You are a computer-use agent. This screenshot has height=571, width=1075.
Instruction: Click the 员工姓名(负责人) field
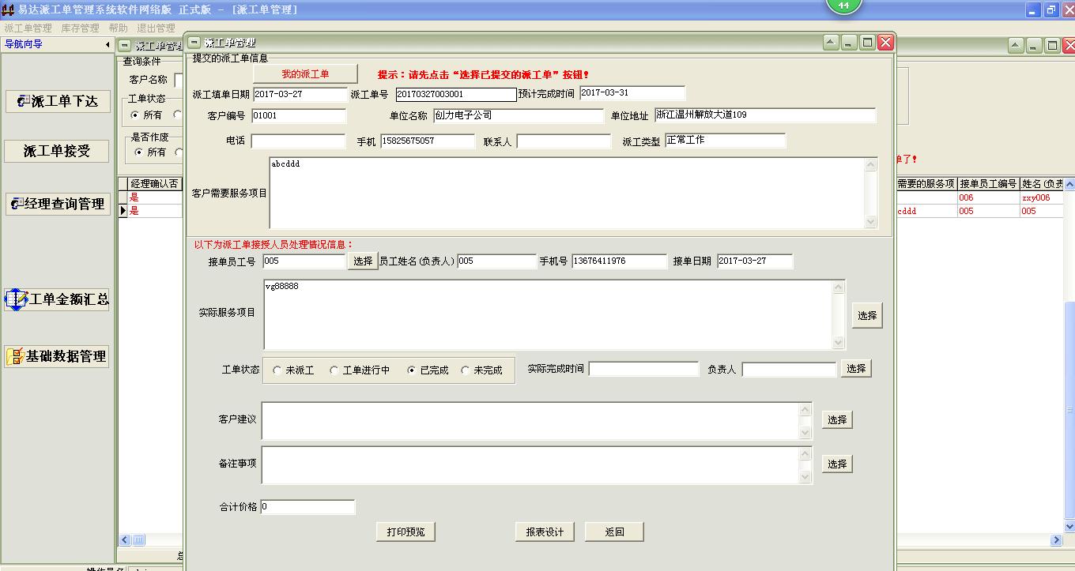point(497,261)
